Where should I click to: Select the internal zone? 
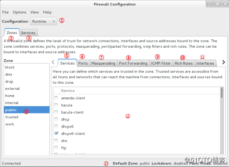click(x=27, y=103)
